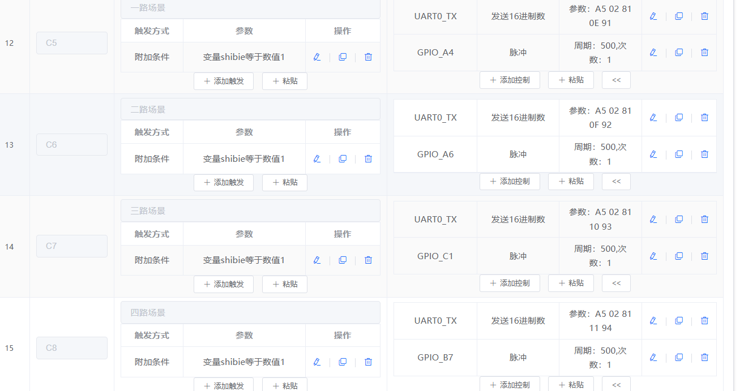This screenshot has height=391, width=744.
Task: Click 粘贴 under 二路场景 triggers
Action: (x=284, y=182)
